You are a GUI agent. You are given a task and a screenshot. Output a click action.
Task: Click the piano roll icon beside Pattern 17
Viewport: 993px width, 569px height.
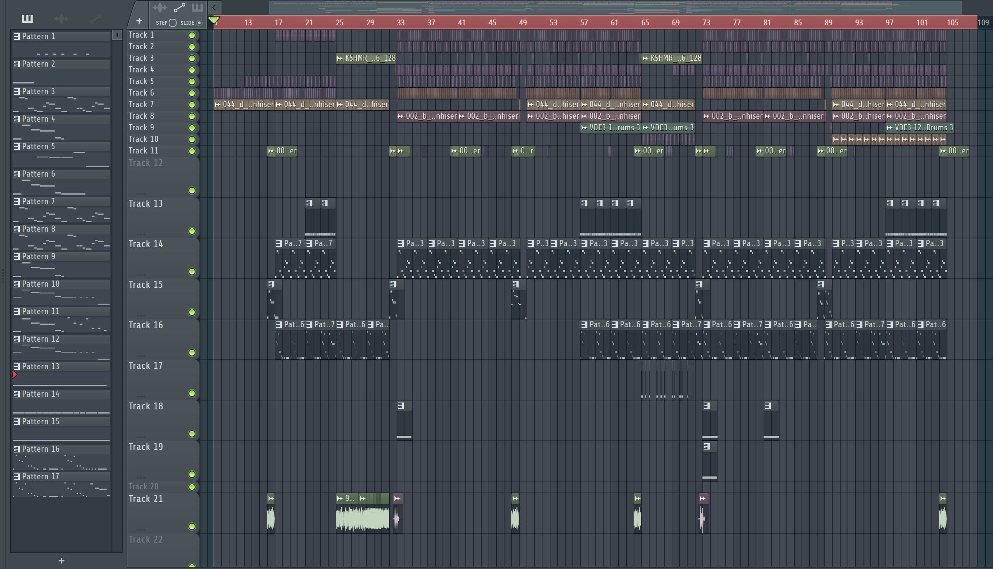tap(17, 477)
